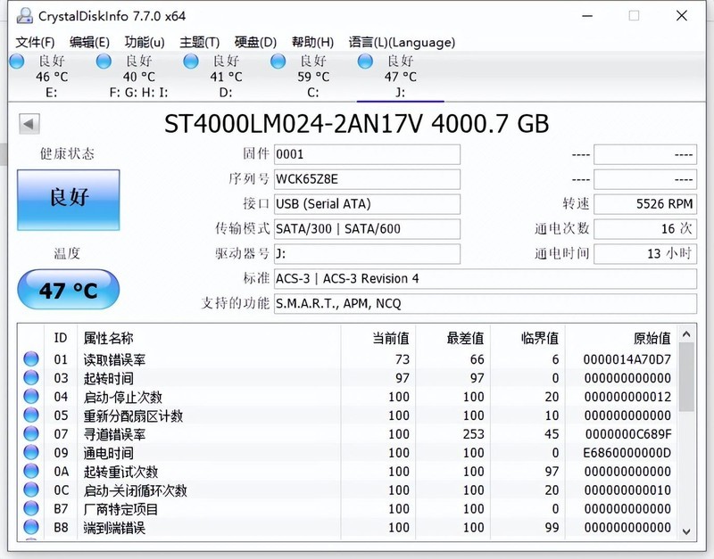Click raw value 0000000C689F
This screenshot has height=559, width=714.
628,434
